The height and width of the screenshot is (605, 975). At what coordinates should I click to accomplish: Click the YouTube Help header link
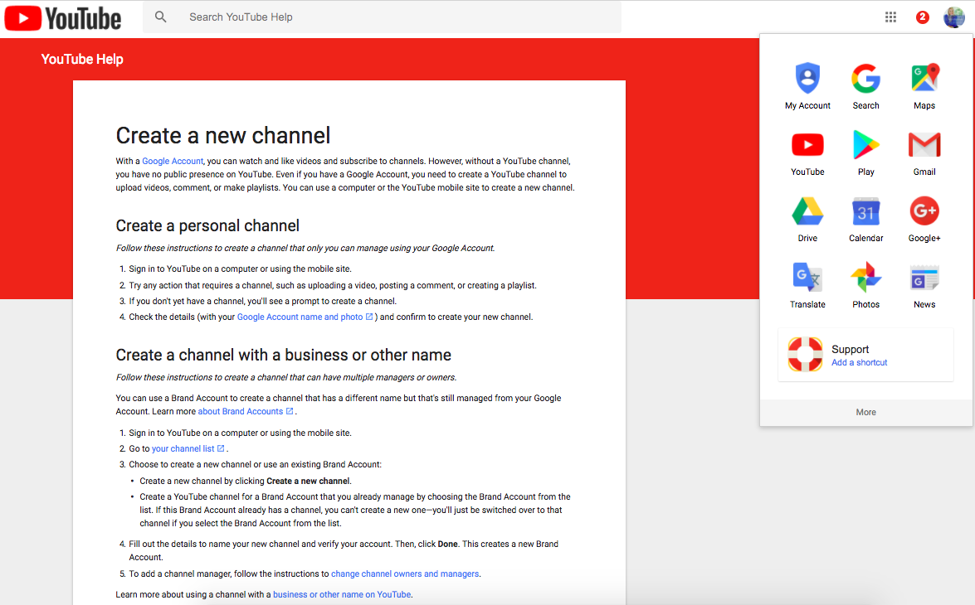pyautogui.click(x=82, y=59)
